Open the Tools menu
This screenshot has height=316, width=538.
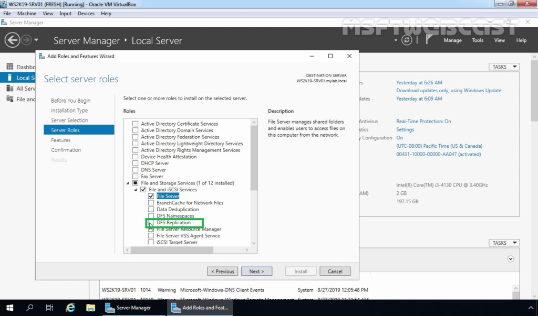(x=477, y=40)
